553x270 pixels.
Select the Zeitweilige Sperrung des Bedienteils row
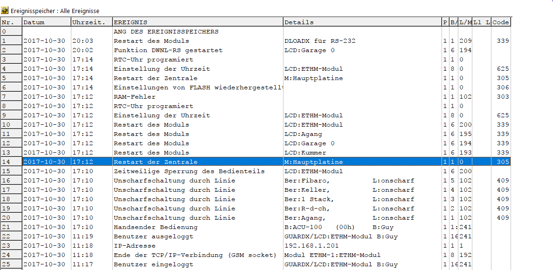pos(189,171)
